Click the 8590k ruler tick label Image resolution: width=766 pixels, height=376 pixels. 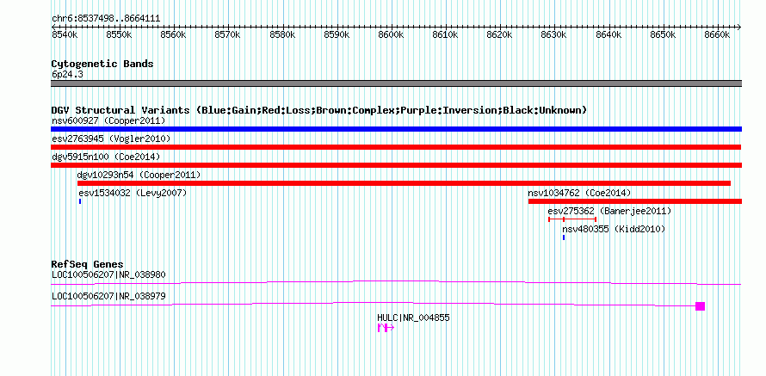337,35
